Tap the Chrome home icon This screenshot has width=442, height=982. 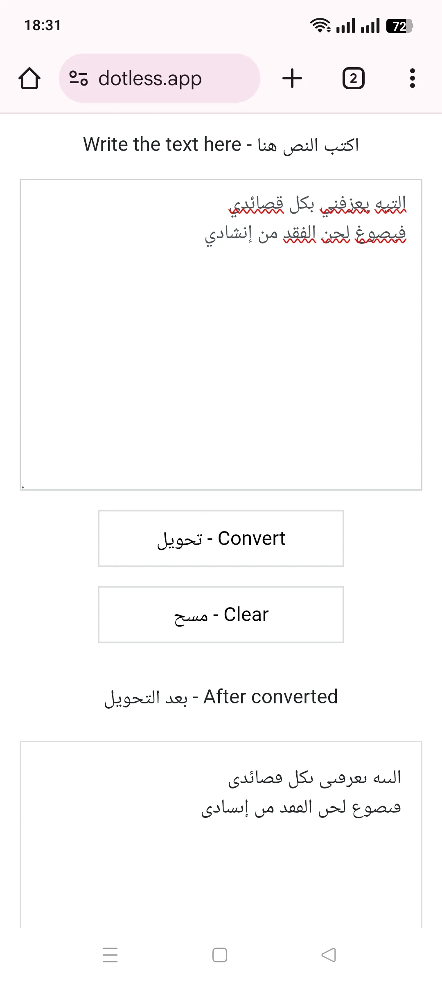coord(29,78)
